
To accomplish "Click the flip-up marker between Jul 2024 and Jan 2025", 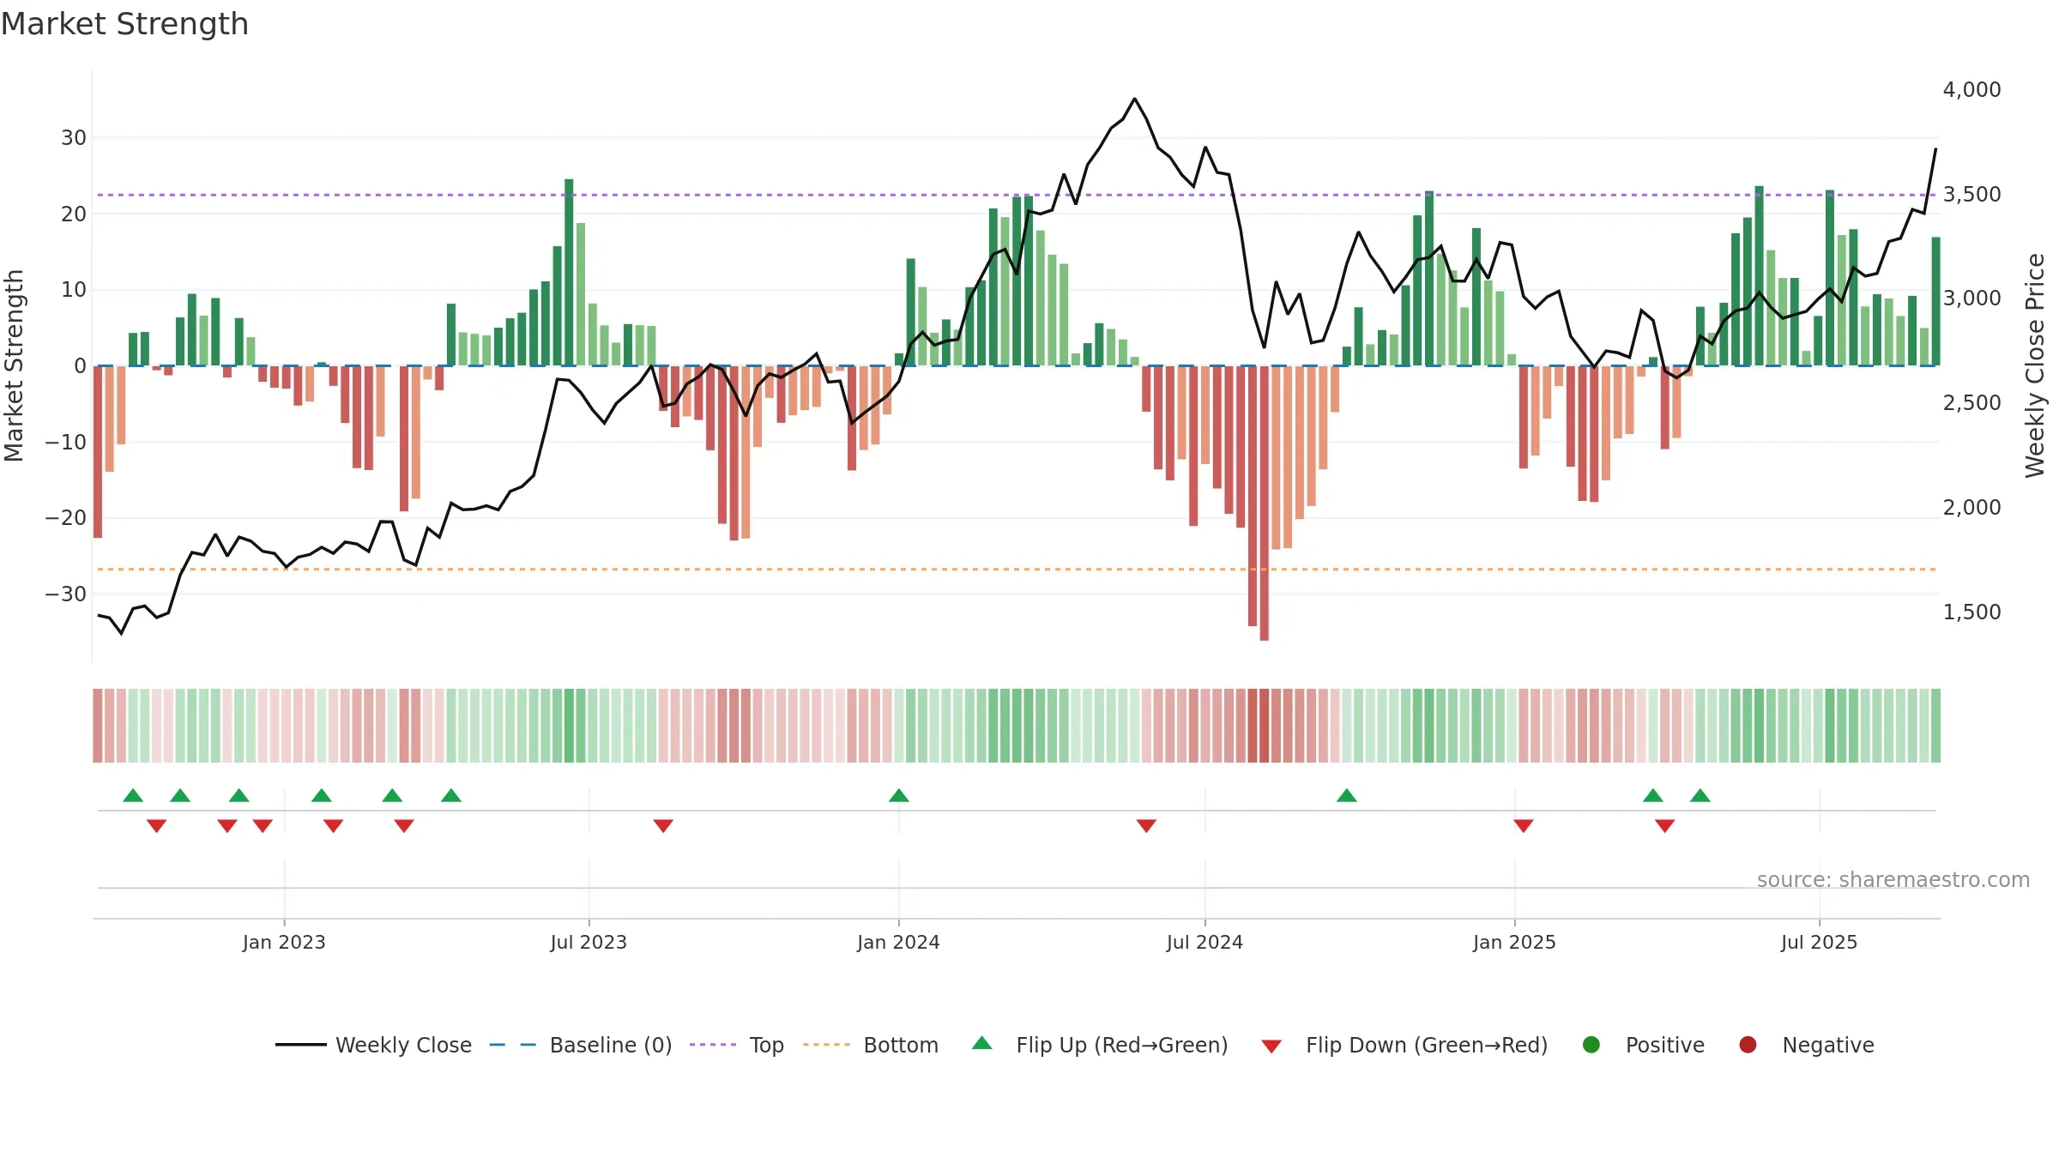I will [x=1347, y=795].
